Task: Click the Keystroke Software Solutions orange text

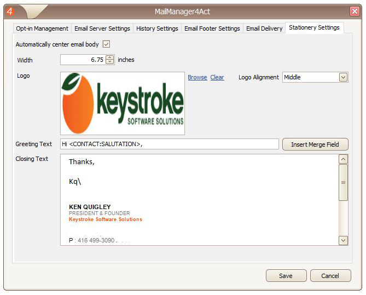Action: click(106, 219)
